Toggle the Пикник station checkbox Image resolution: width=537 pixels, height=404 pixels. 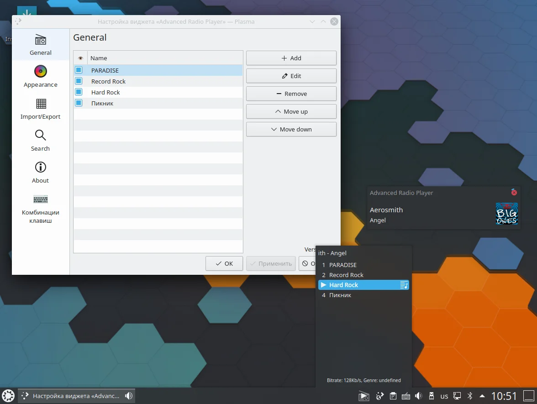tap(79, 103)
